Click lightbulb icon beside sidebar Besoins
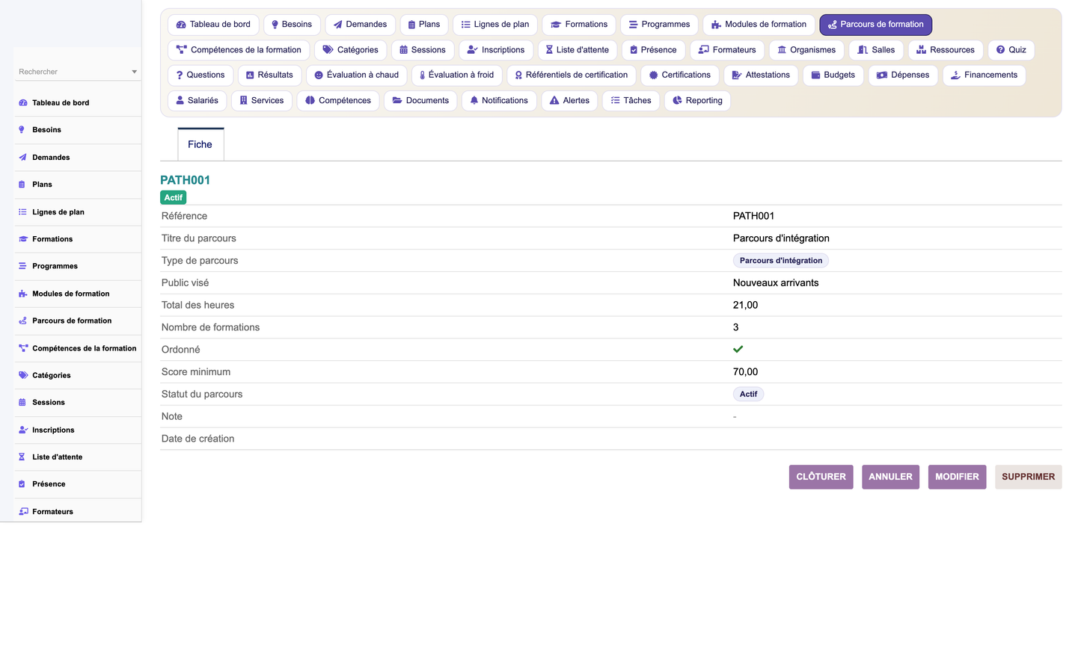This screenshot has width=1081, height=668. tap(22, 130)
